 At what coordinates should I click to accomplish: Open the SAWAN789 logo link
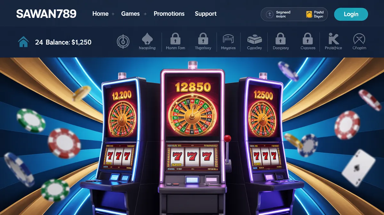coord(46,14)
